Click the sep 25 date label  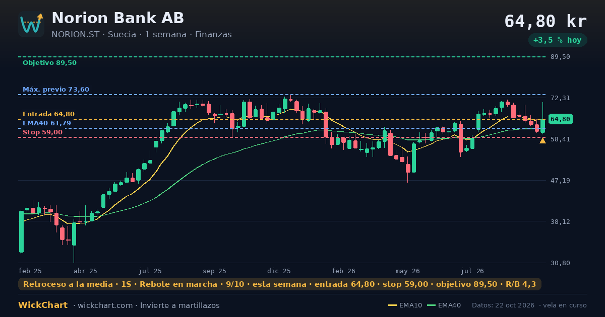[215, 271]
